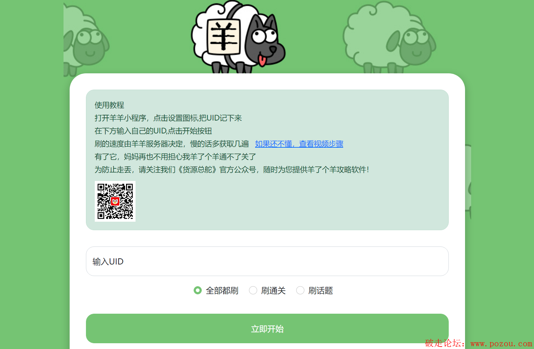
Task: Click the 使用教程 heading
Action: (109, 105)
